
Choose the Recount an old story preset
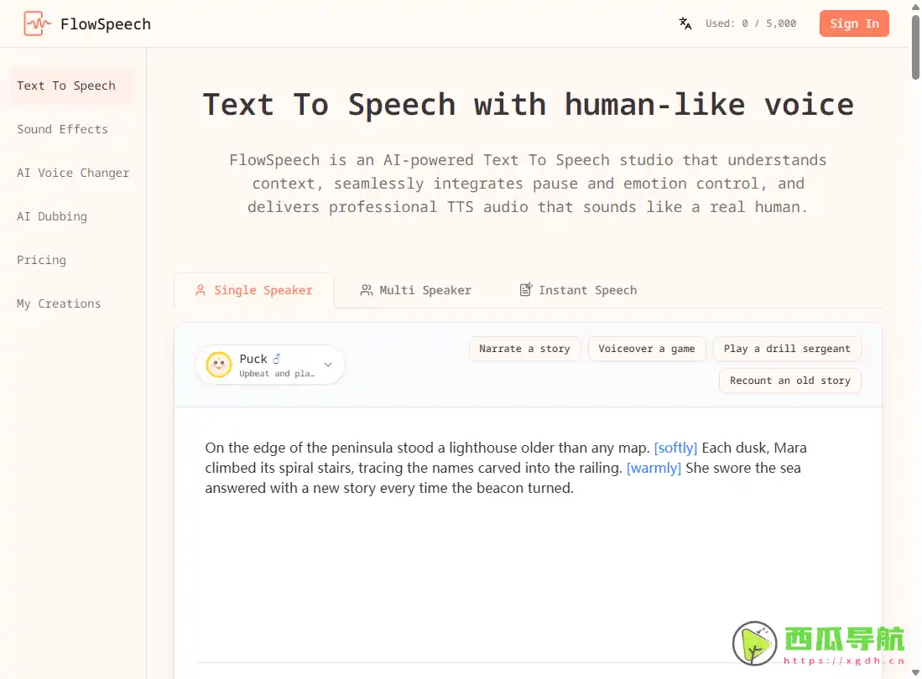(789, 381)
